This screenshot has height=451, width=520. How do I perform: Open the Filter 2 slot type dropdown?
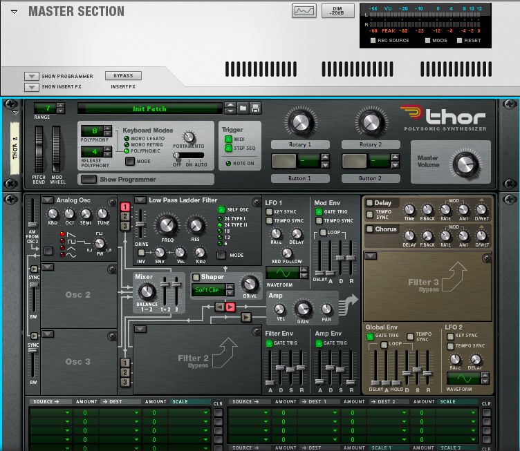(x=140, y=329)
